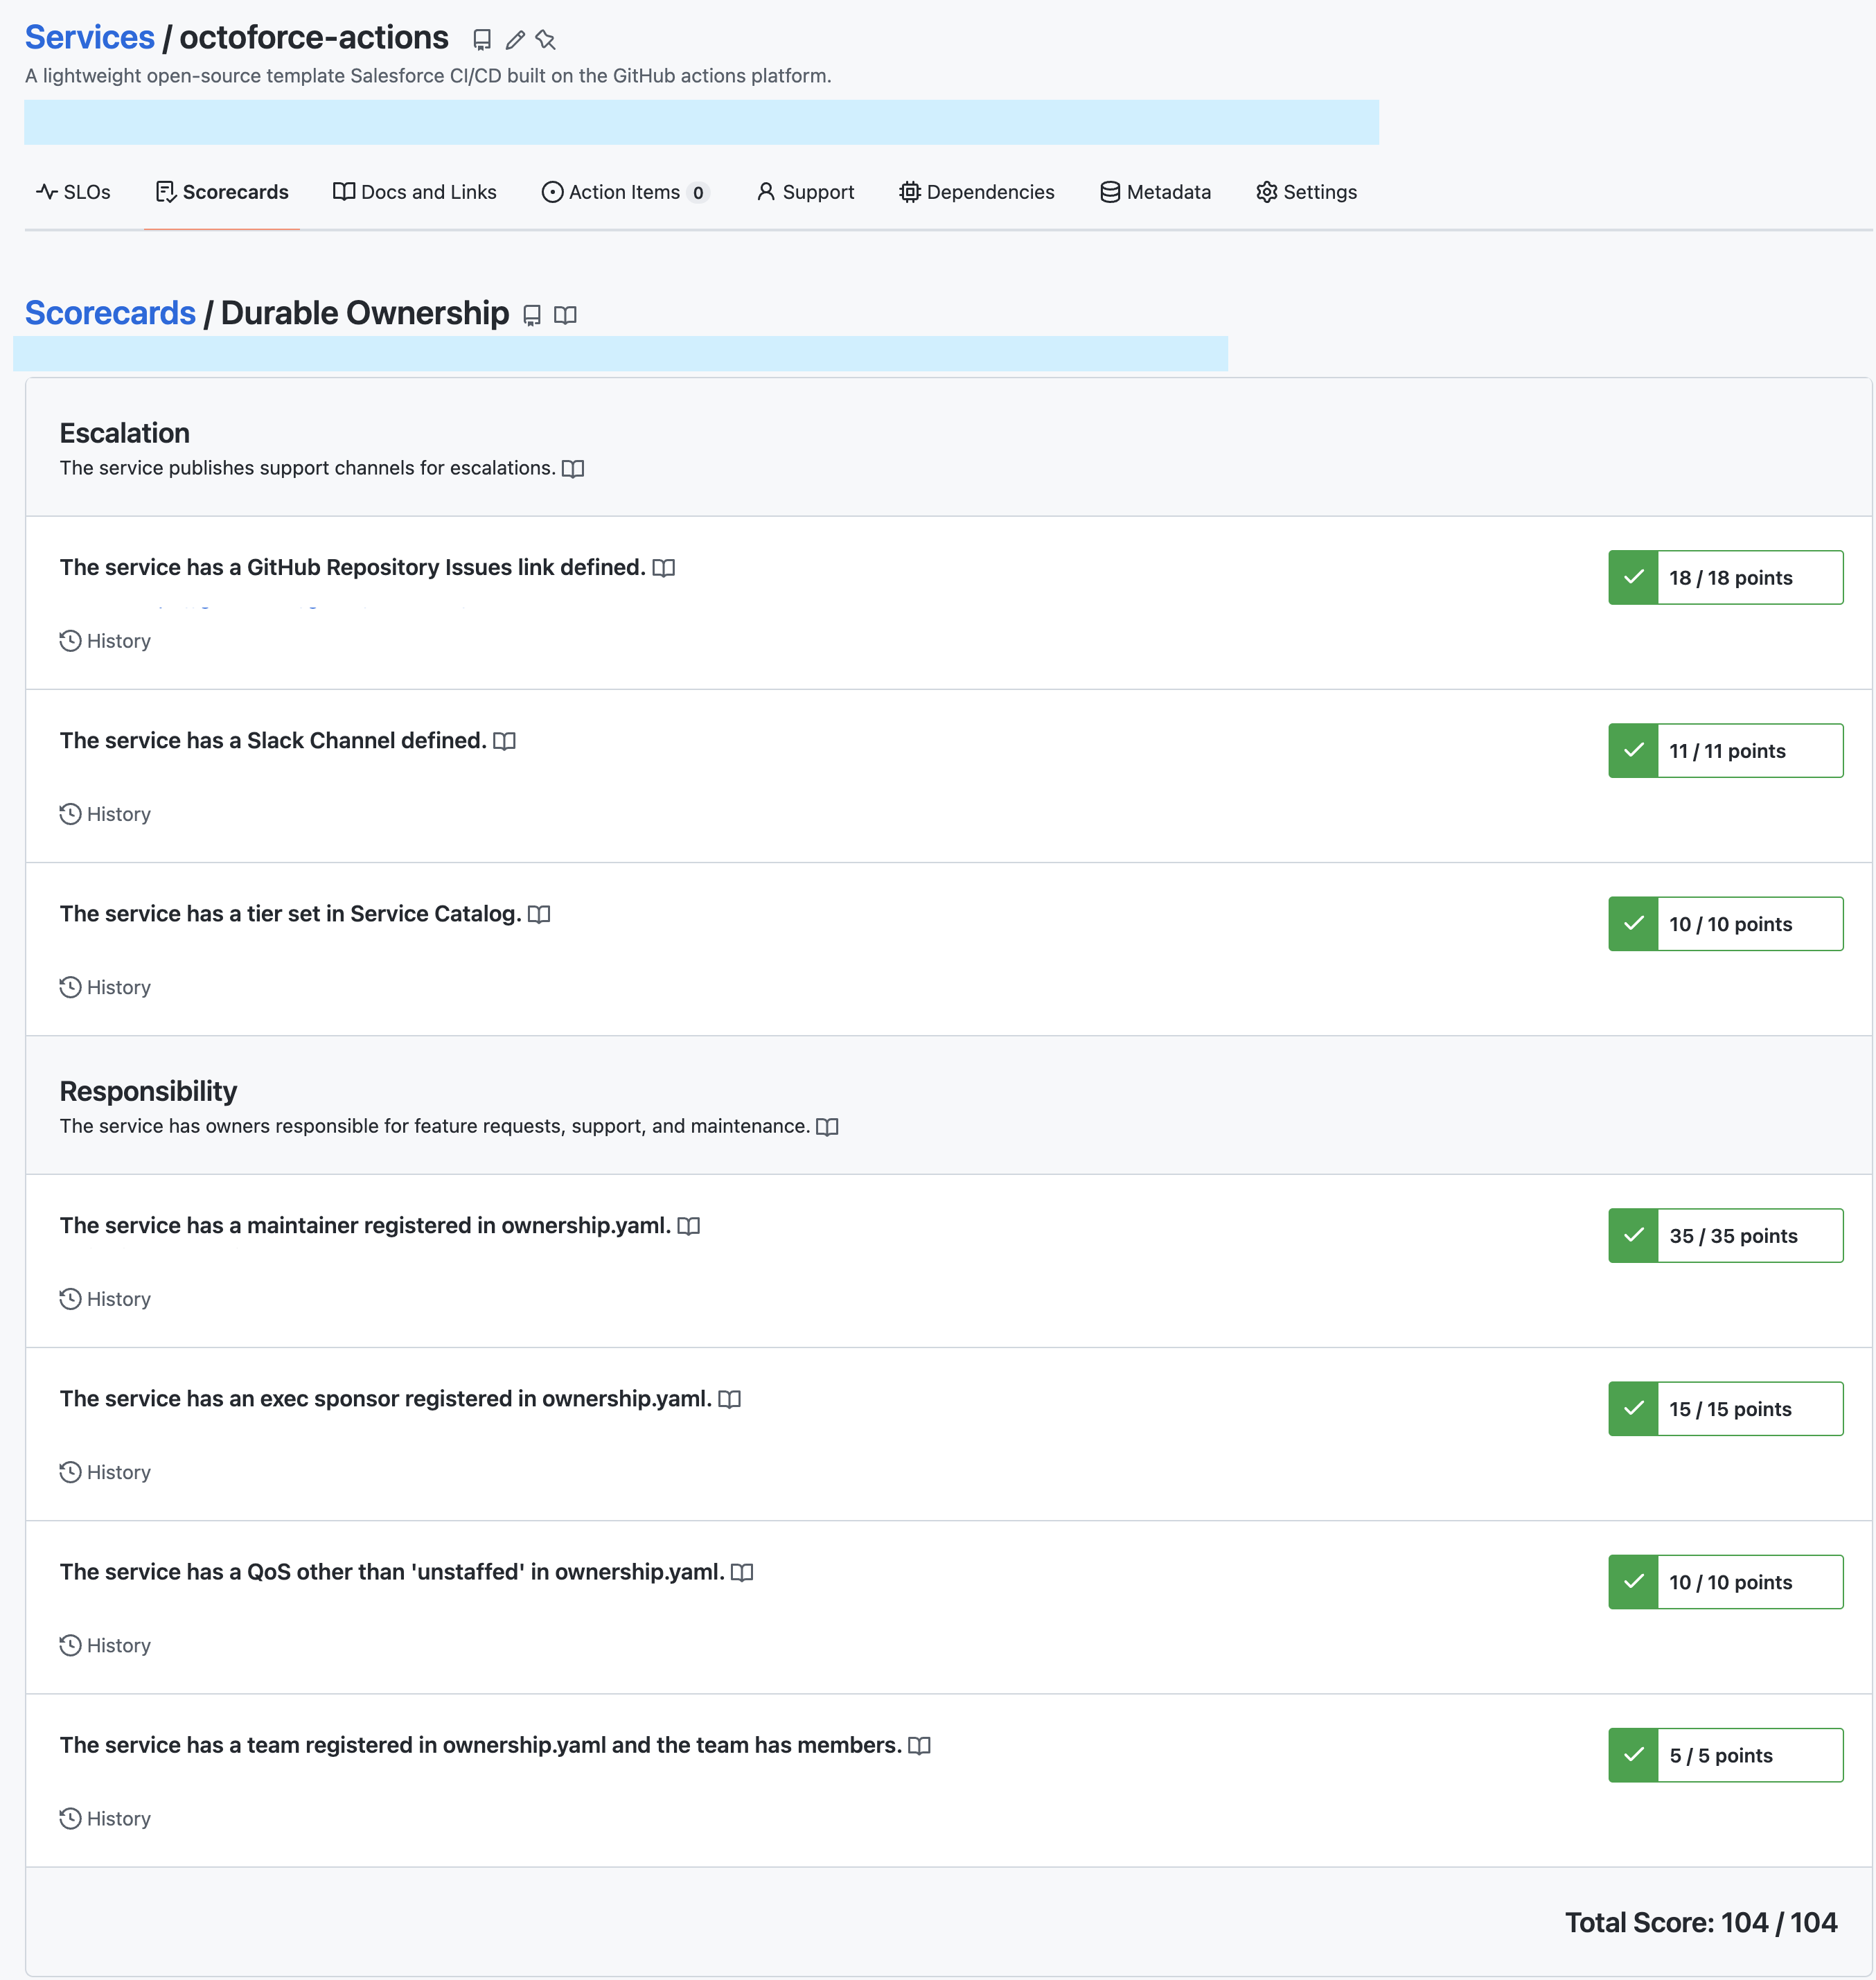Open docs for the GitHub Repository Issues rule
This screenshot has width=1876, height=1980.
(664, 567)
